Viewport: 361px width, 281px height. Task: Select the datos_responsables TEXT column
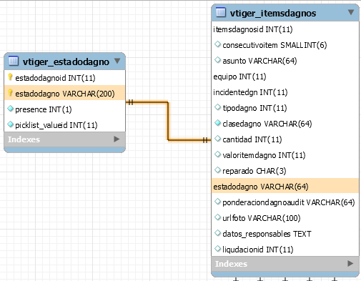285,233
